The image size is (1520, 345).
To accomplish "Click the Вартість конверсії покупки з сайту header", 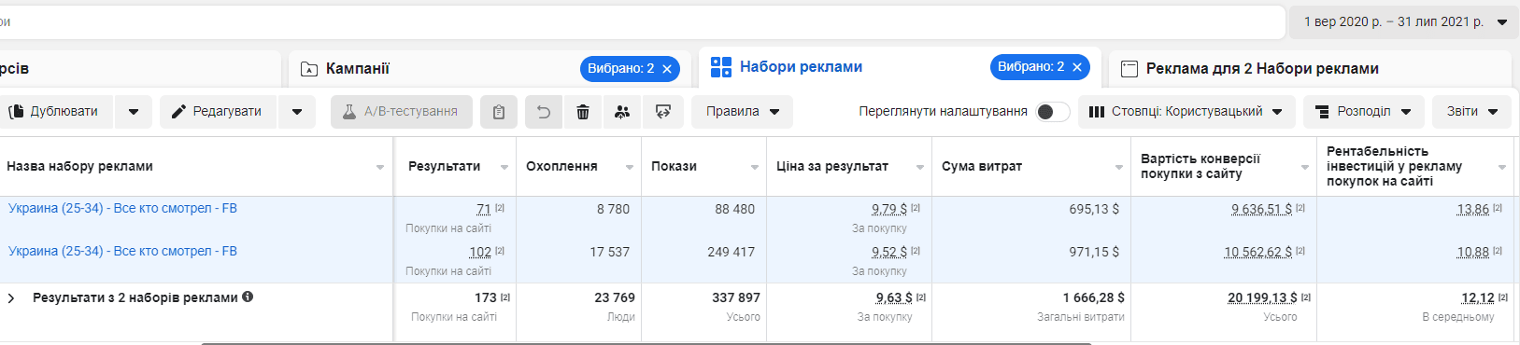I will [x=1200, y=166].
